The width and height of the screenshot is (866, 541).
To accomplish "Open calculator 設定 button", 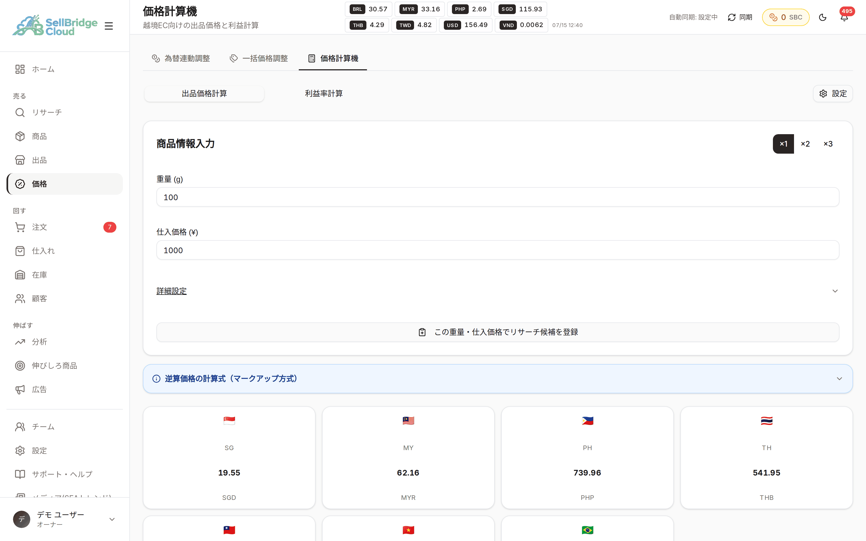I will point(833,93).
